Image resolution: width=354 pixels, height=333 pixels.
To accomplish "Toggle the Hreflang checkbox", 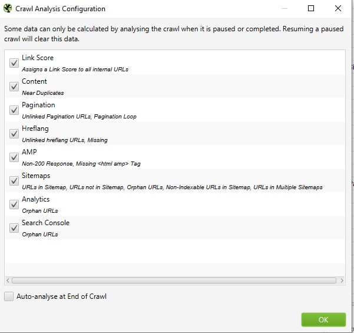I will (x=14, y=134).
